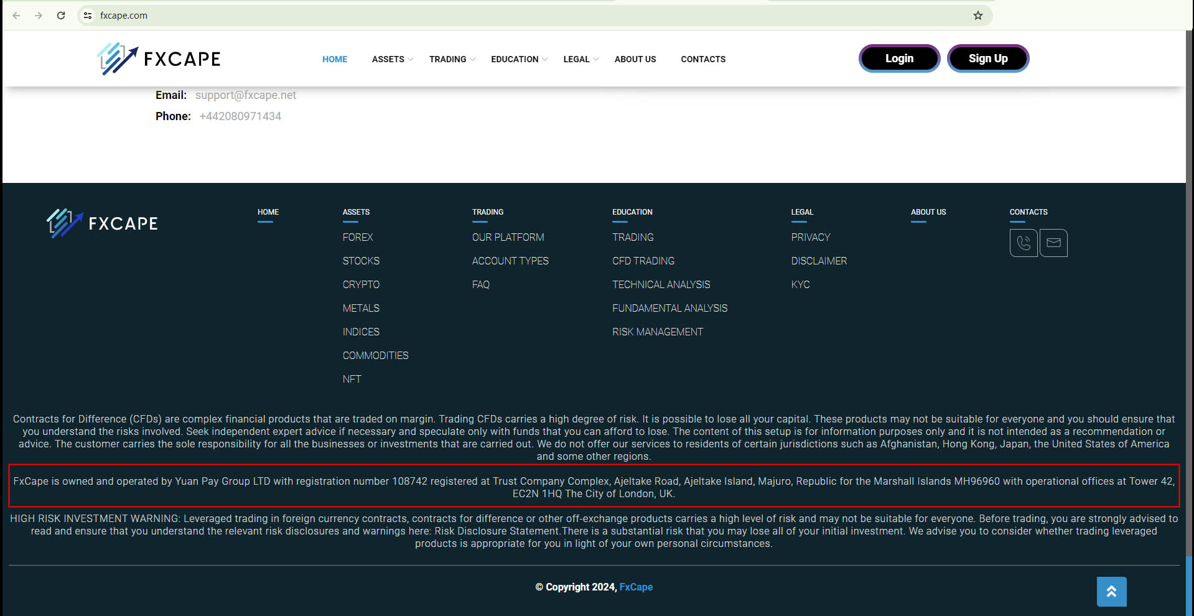Screen dimensions: 1194x616
Task: Open TECHNICAL ANALYSIS in the footer
Action: (x=661, y=284)
